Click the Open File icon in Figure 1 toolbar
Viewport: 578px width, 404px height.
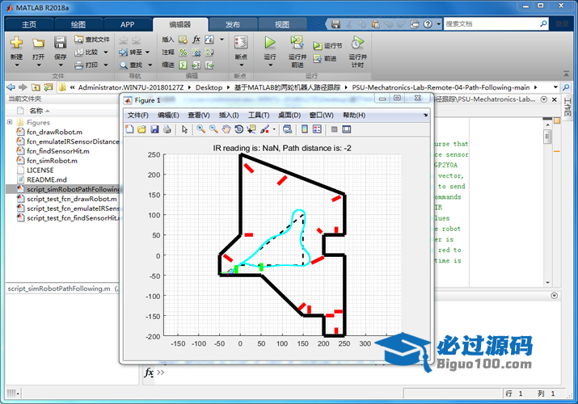pyautogui.click(x=142, y=129)
